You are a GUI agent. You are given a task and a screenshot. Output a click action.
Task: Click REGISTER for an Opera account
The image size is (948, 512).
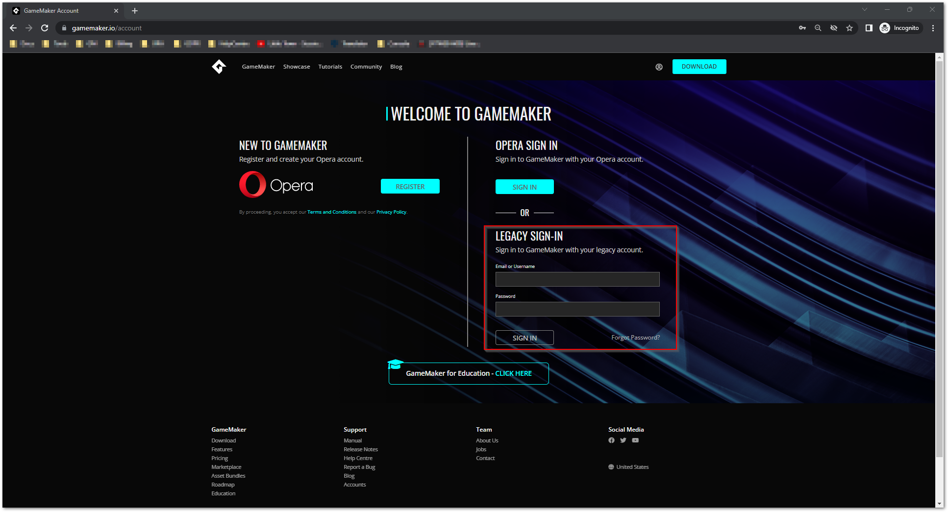pyautogui.click(x=410, y=187)
